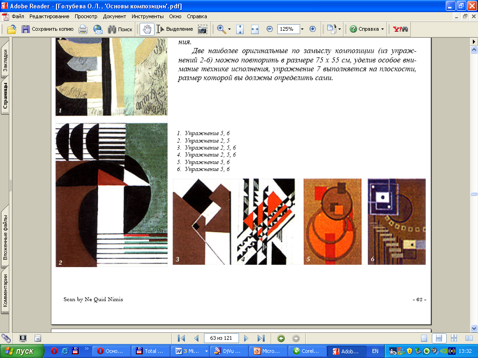The image size is (478, 358).
Task: Click the Fit Page height icon
Action: coord(240,29)
